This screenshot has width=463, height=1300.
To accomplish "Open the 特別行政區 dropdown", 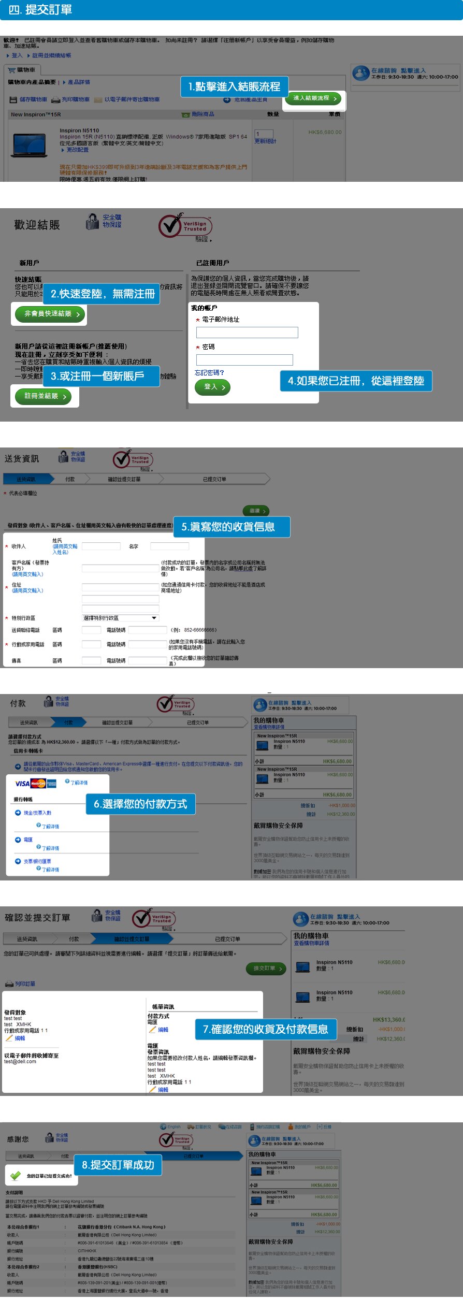I will (x=120, y=618).
